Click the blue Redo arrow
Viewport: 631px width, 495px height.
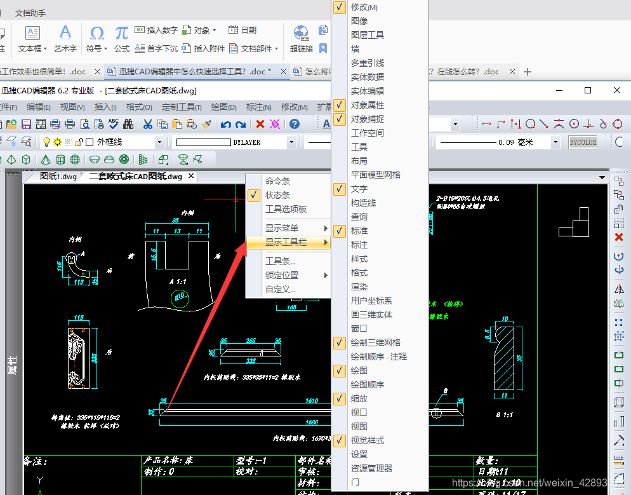241,124
